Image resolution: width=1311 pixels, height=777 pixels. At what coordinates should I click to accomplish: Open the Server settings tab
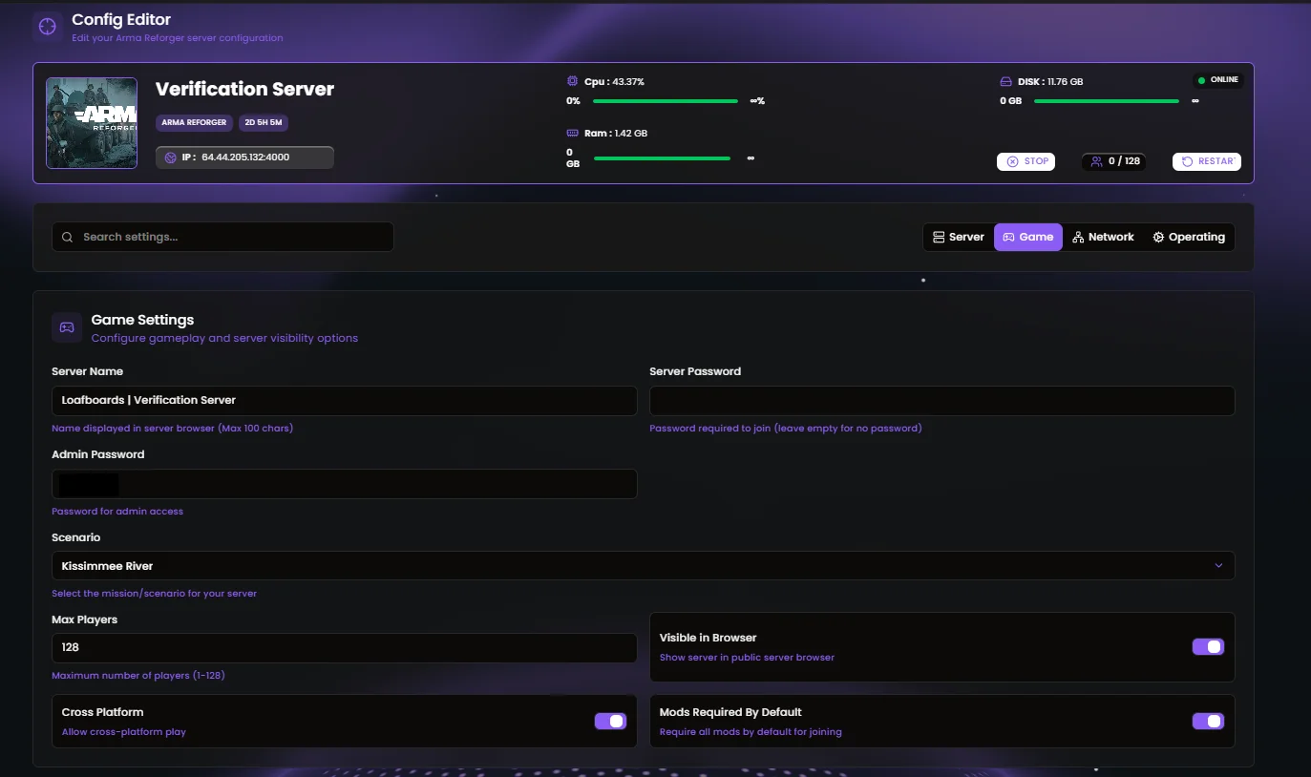coord(958,236)
